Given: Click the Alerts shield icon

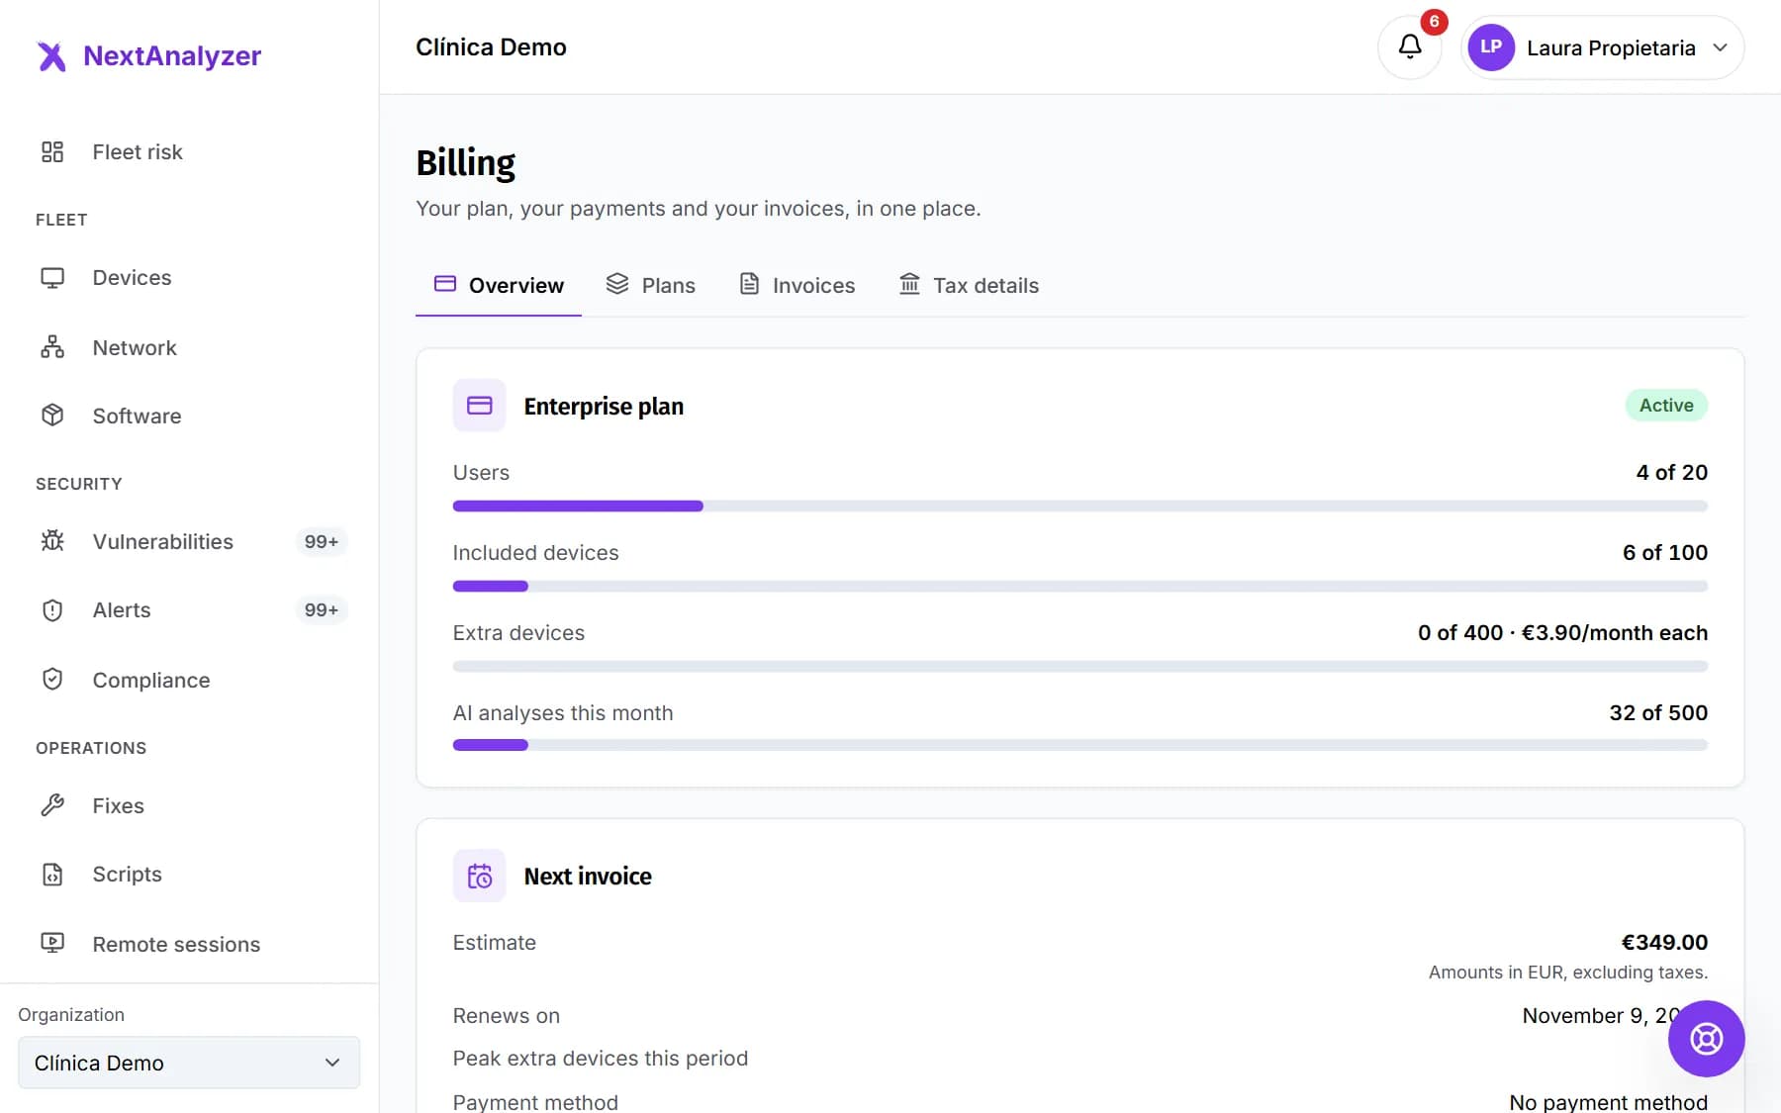Looking at the screenshot, I should (x=52, y=610).
